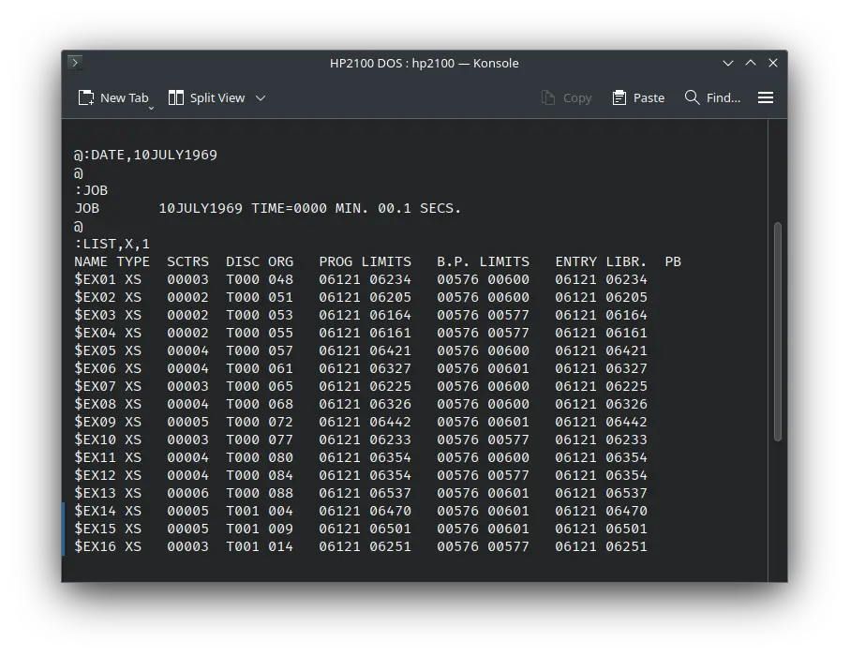Paste clipboard contents into terminal
This screenshot has width=850, height=656.
click(x=637, y=97)
